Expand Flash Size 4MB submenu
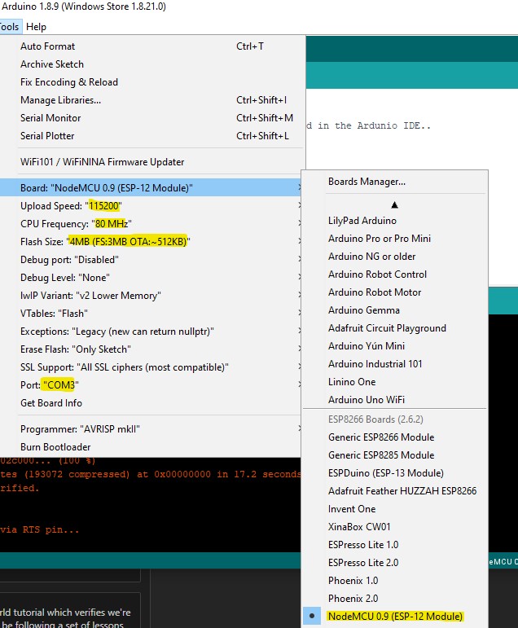This screenshot has height=628, width=518. click(151, 242)
